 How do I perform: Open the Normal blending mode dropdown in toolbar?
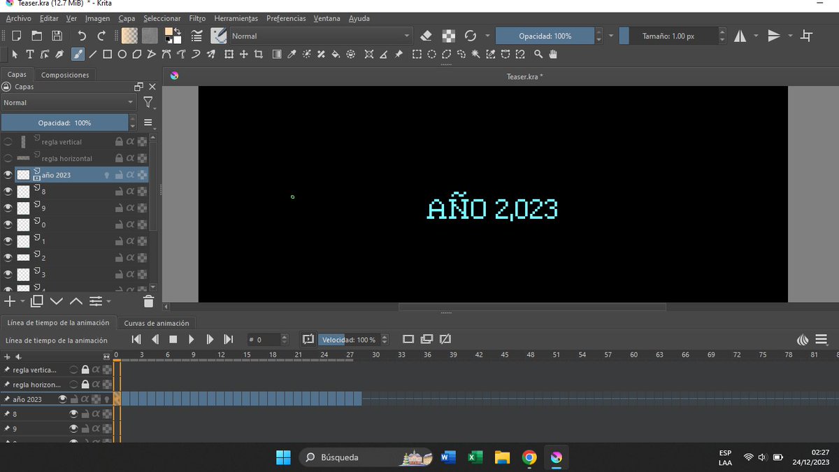pos(321,36)
